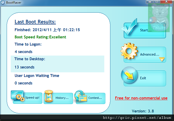
Task: Expand the Advanced dropdown triangle
Action: 162,59
